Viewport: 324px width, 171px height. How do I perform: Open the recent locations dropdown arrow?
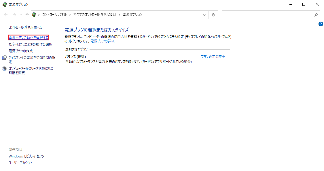tap(21, 15)
